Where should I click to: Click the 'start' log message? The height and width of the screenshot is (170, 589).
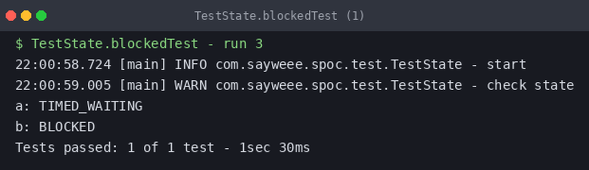[506, 65]
